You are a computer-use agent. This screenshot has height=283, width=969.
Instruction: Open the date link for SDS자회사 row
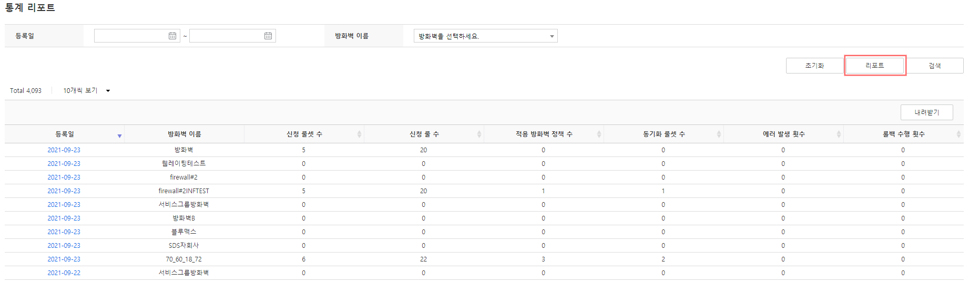[x=64, y=246]
